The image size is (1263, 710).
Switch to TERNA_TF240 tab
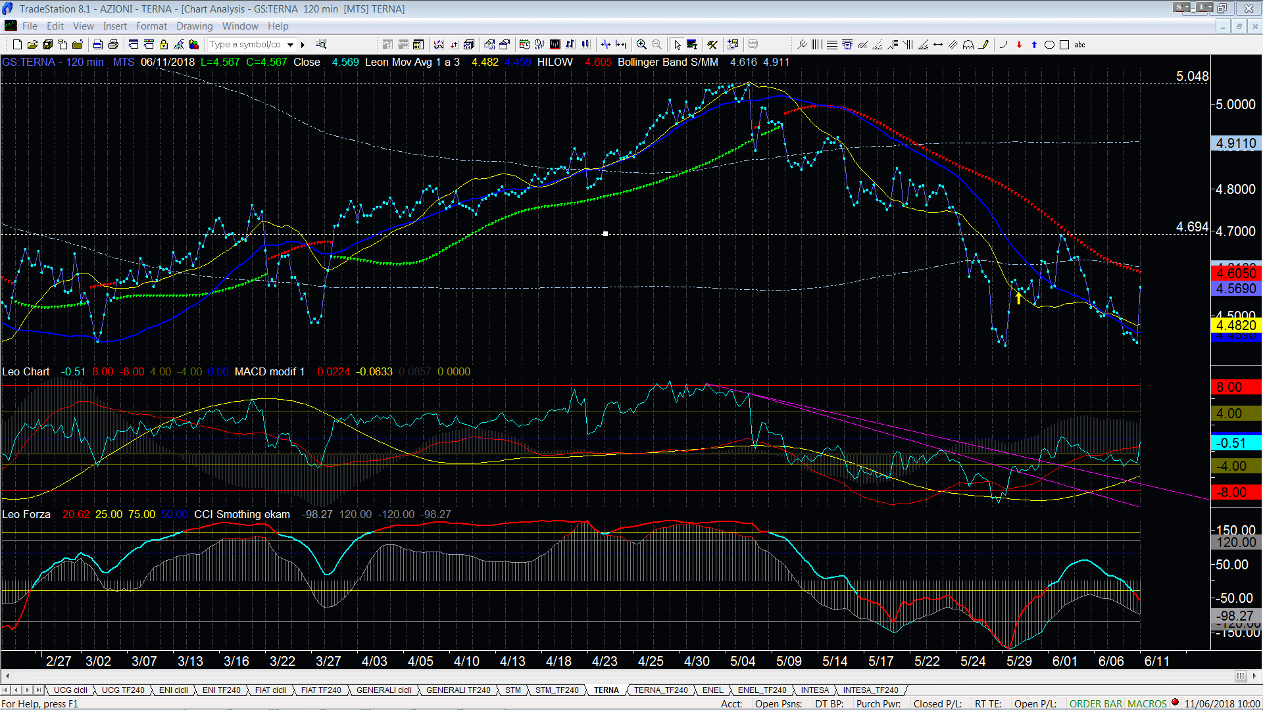[x=660, y=690]
